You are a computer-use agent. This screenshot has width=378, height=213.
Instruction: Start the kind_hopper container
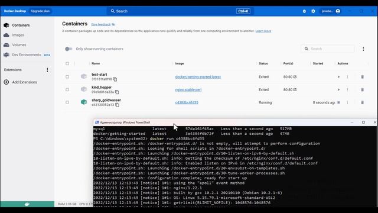click(x=338, y=89)
